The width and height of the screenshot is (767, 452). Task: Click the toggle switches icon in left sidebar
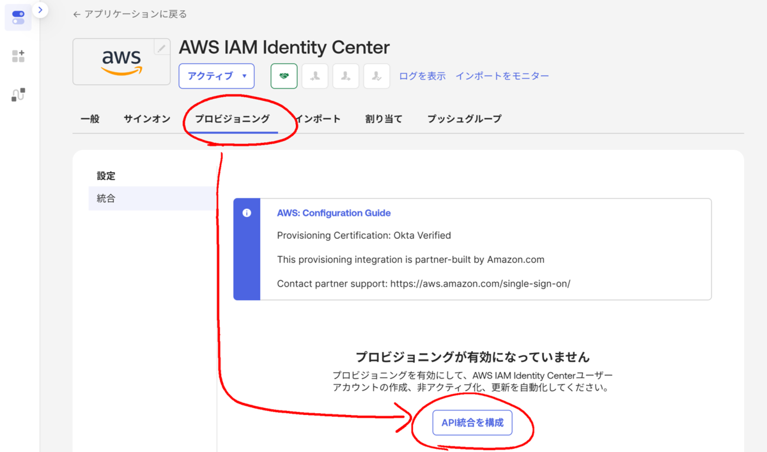[18, 17]
